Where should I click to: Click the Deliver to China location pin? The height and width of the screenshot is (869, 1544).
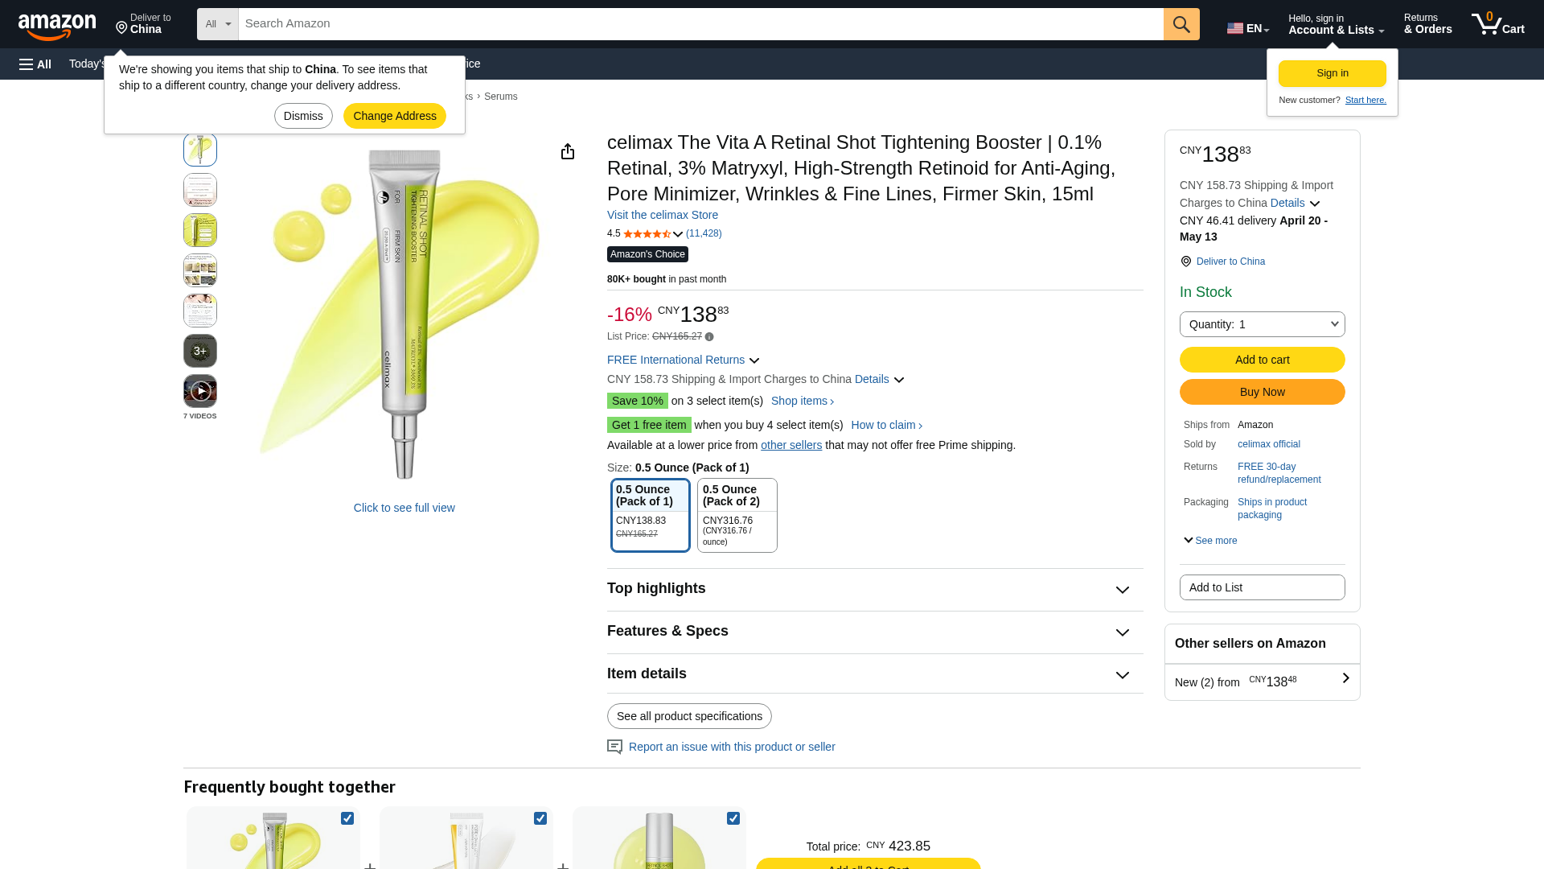click(x=122, y=27)
